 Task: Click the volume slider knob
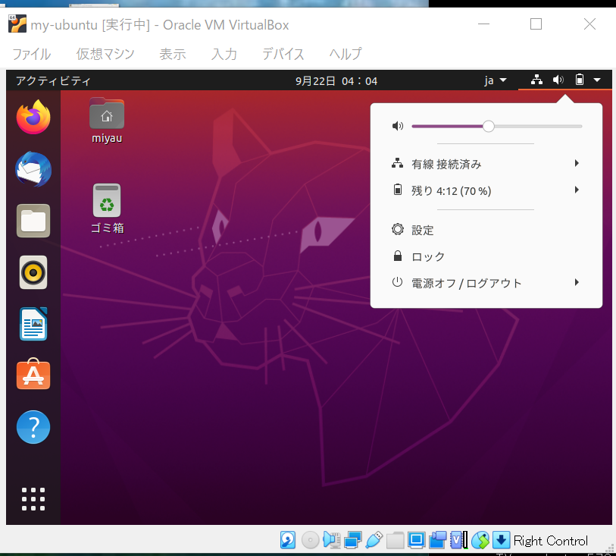(x=488, y=126)
